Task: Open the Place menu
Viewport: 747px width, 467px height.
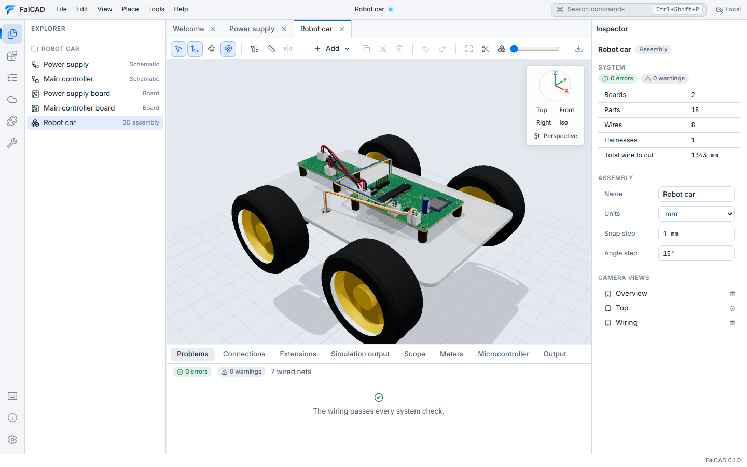Action: (130, 9)
